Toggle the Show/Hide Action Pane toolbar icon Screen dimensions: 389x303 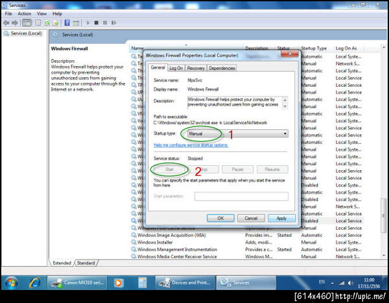coord(76,23)
